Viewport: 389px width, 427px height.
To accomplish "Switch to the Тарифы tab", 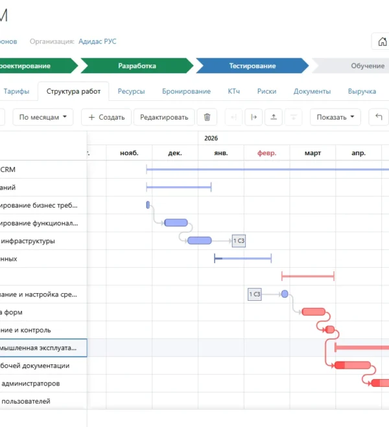I will coord(16,91).
